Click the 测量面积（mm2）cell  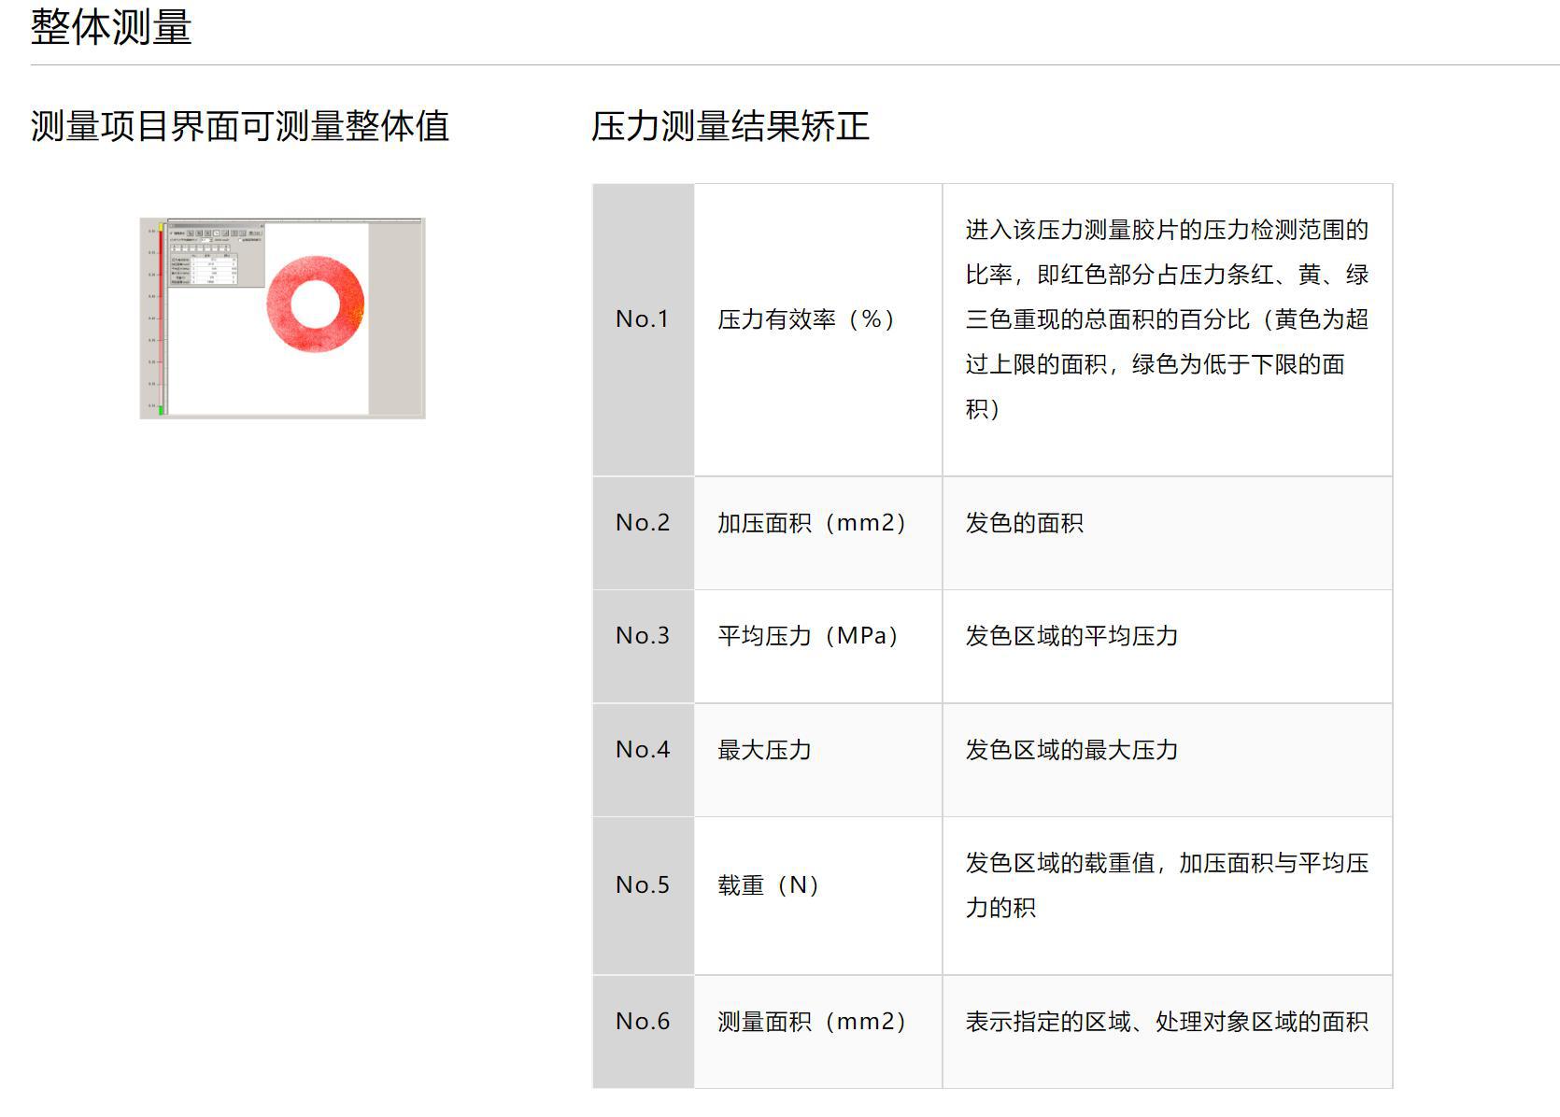(x=818, y=1031)
